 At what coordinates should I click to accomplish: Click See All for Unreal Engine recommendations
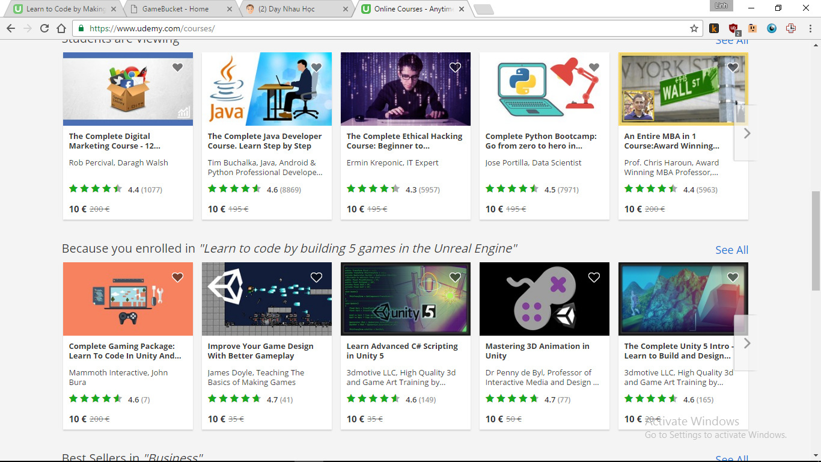click(731, 250)
